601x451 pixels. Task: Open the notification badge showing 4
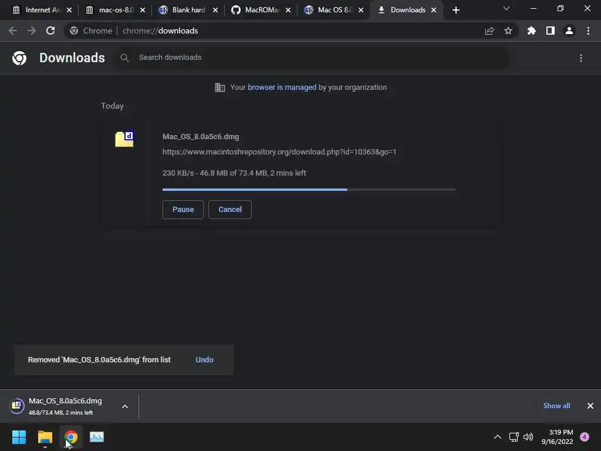tap(585, 437)
